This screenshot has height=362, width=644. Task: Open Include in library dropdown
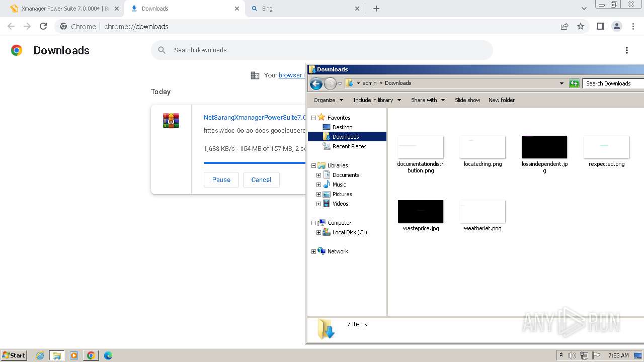pyautogui.click(x=377, y=100)
